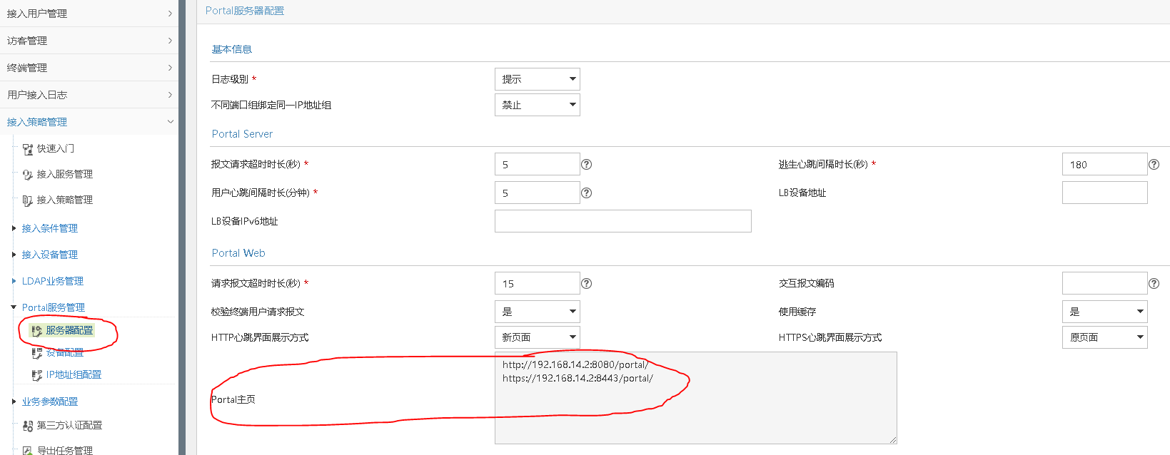Click help icon beside 用户心跳间隔时长

pos(586,193)
